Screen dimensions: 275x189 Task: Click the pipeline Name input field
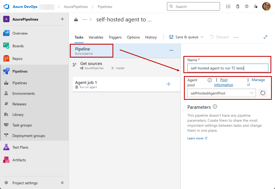coord(228,68)
